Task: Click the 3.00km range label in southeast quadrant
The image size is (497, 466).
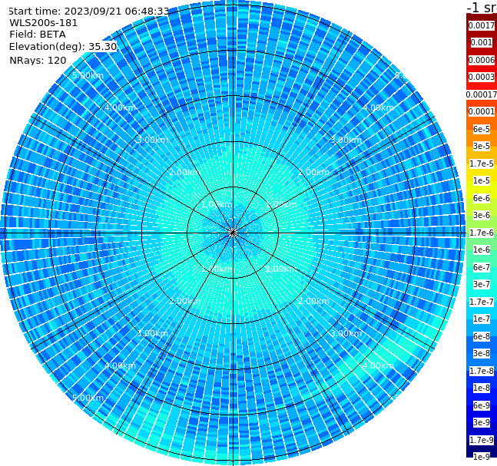Action: click(x=346, y=333)
